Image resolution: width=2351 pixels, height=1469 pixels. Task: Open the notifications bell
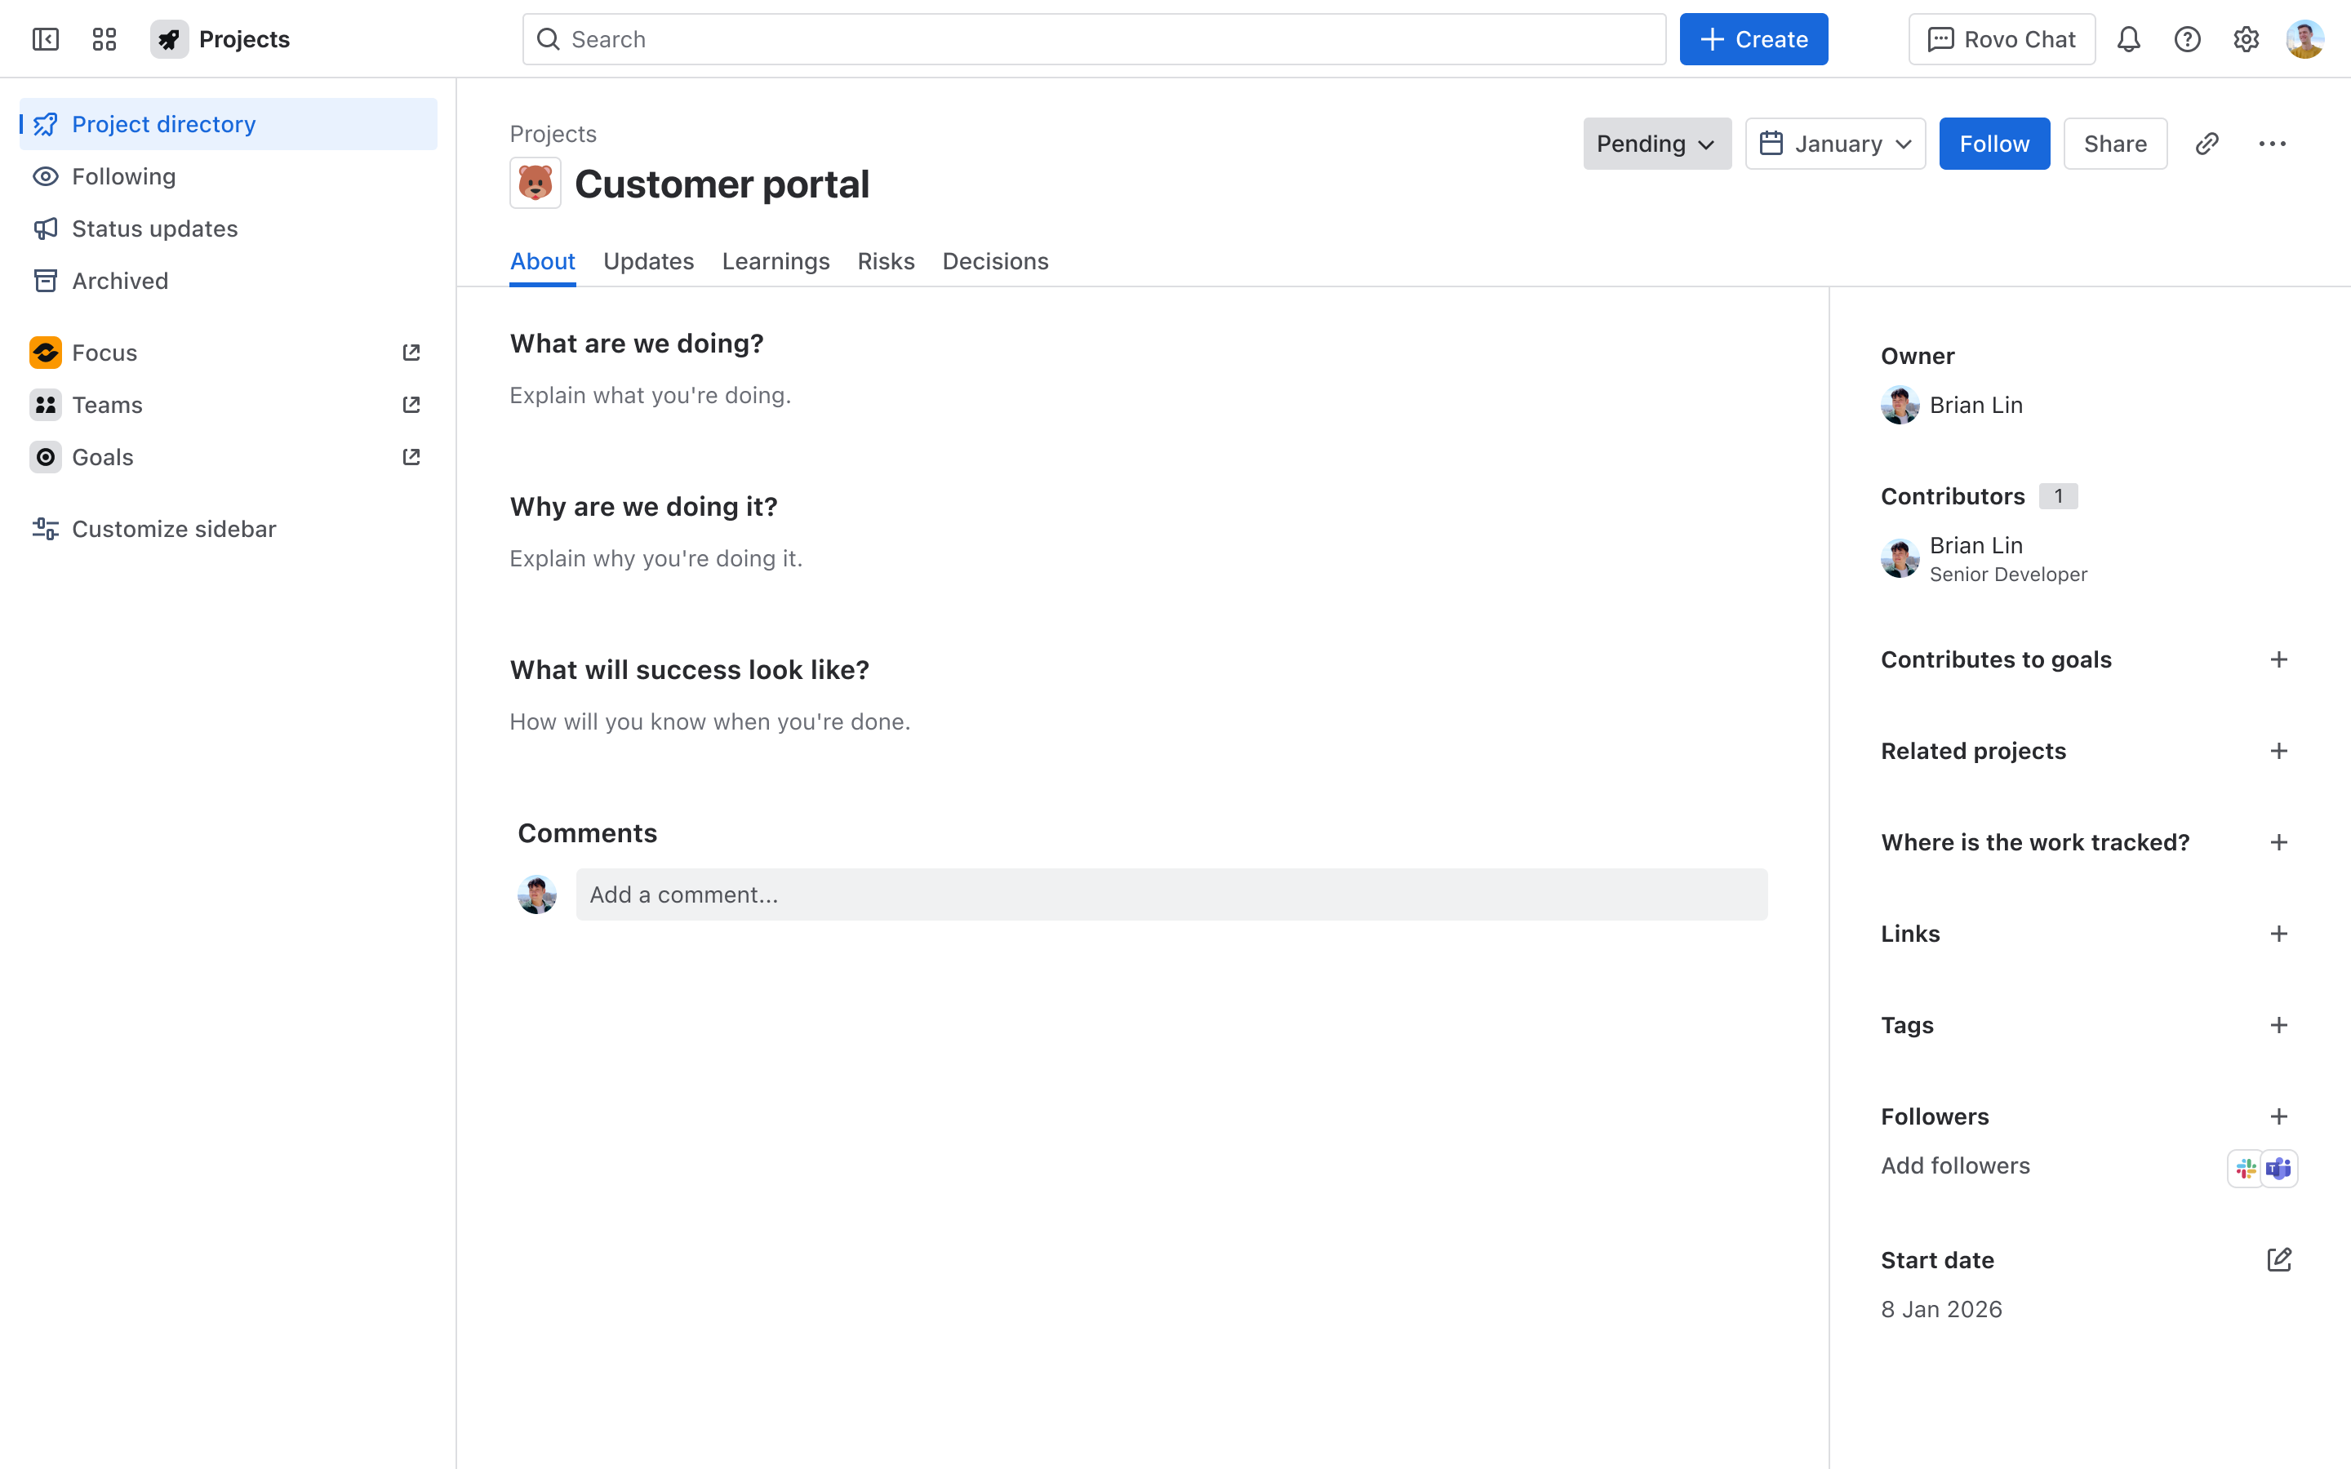click(2127, 39)
